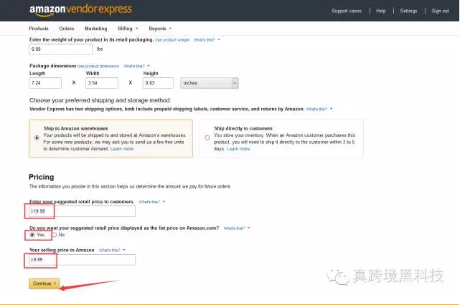The width and height of the screenshot is (460, 305).
Task: Go to the Products tab
Action: 39,29
